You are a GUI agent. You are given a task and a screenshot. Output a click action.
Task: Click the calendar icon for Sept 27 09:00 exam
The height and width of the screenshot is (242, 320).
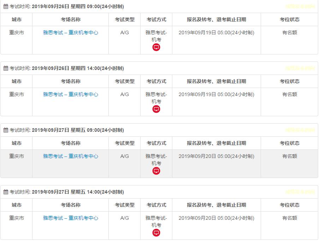click(x=6, y=130)
